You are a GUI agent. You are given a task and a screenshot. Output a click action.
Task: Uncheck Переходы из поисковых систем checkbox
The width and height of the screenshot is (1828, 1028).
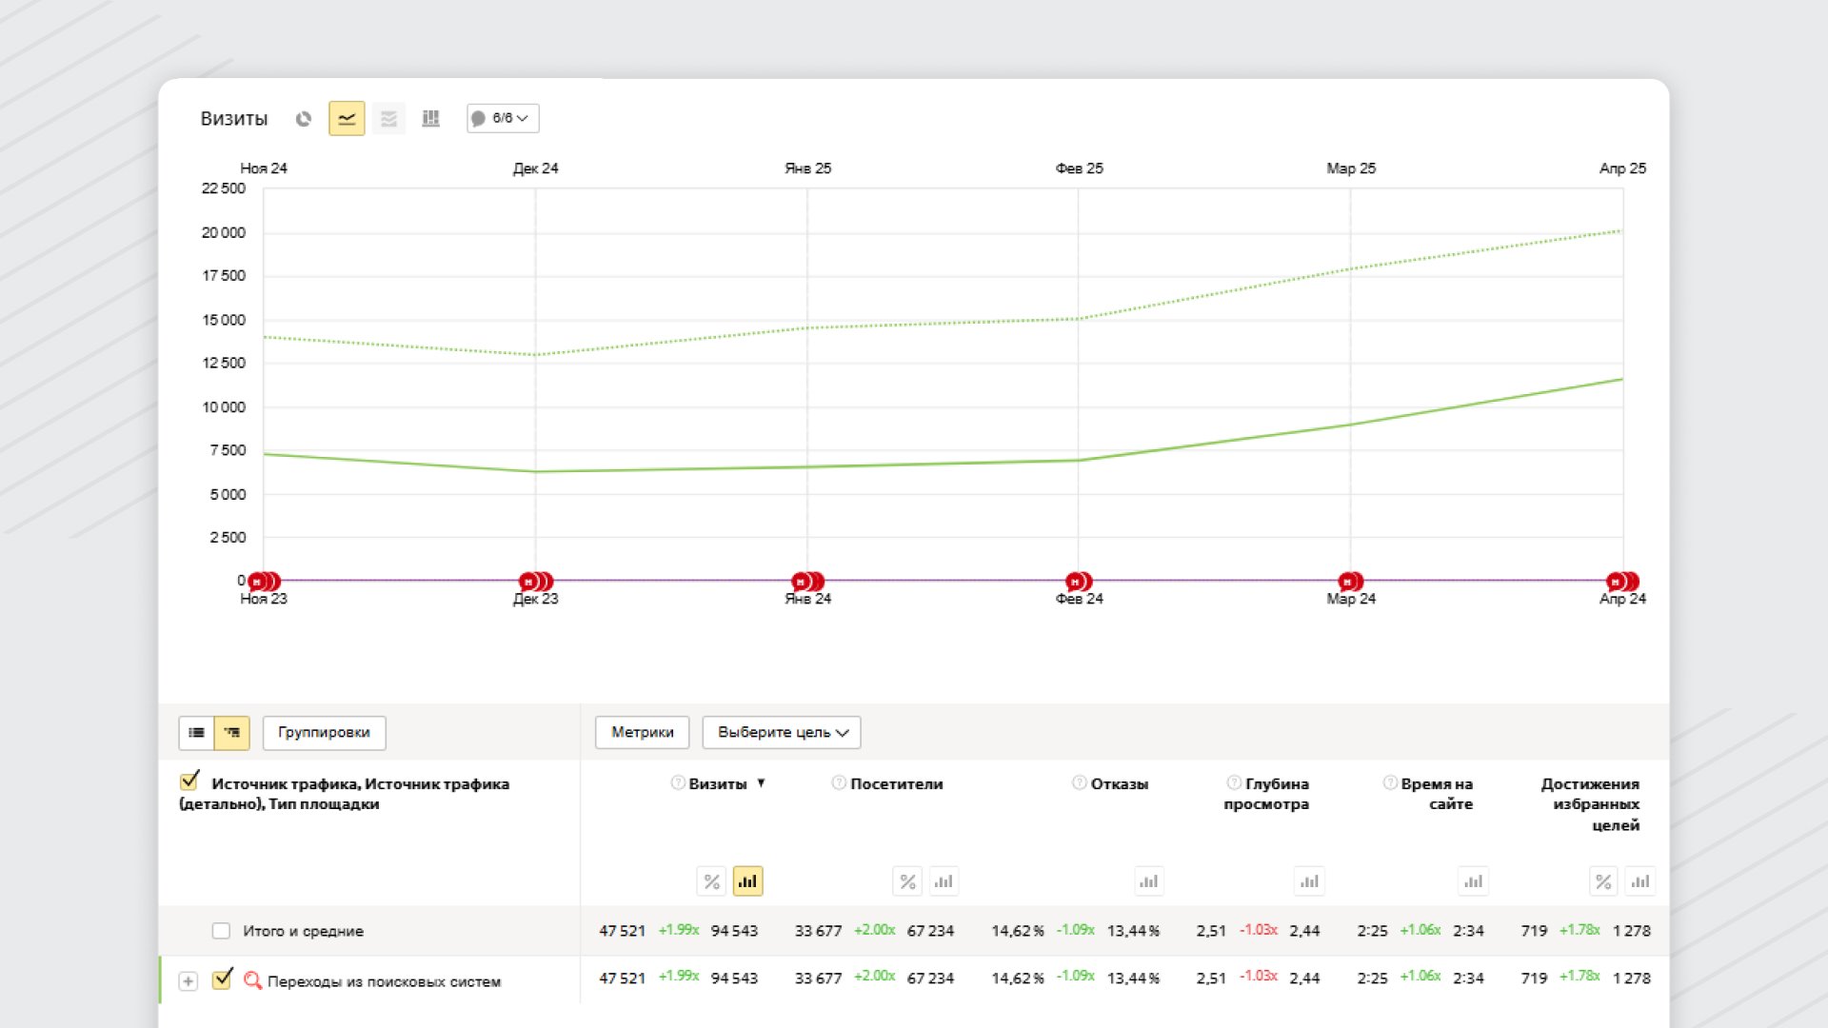222,979
